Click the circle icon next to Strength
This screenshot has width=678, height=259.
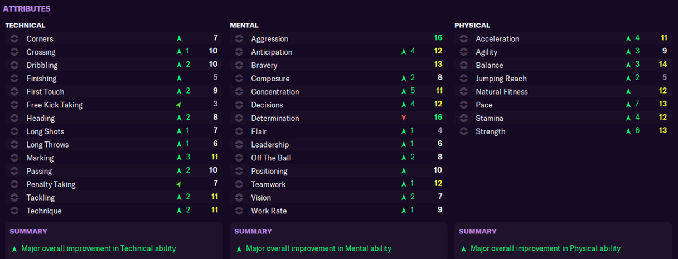[x=464, y=131]
